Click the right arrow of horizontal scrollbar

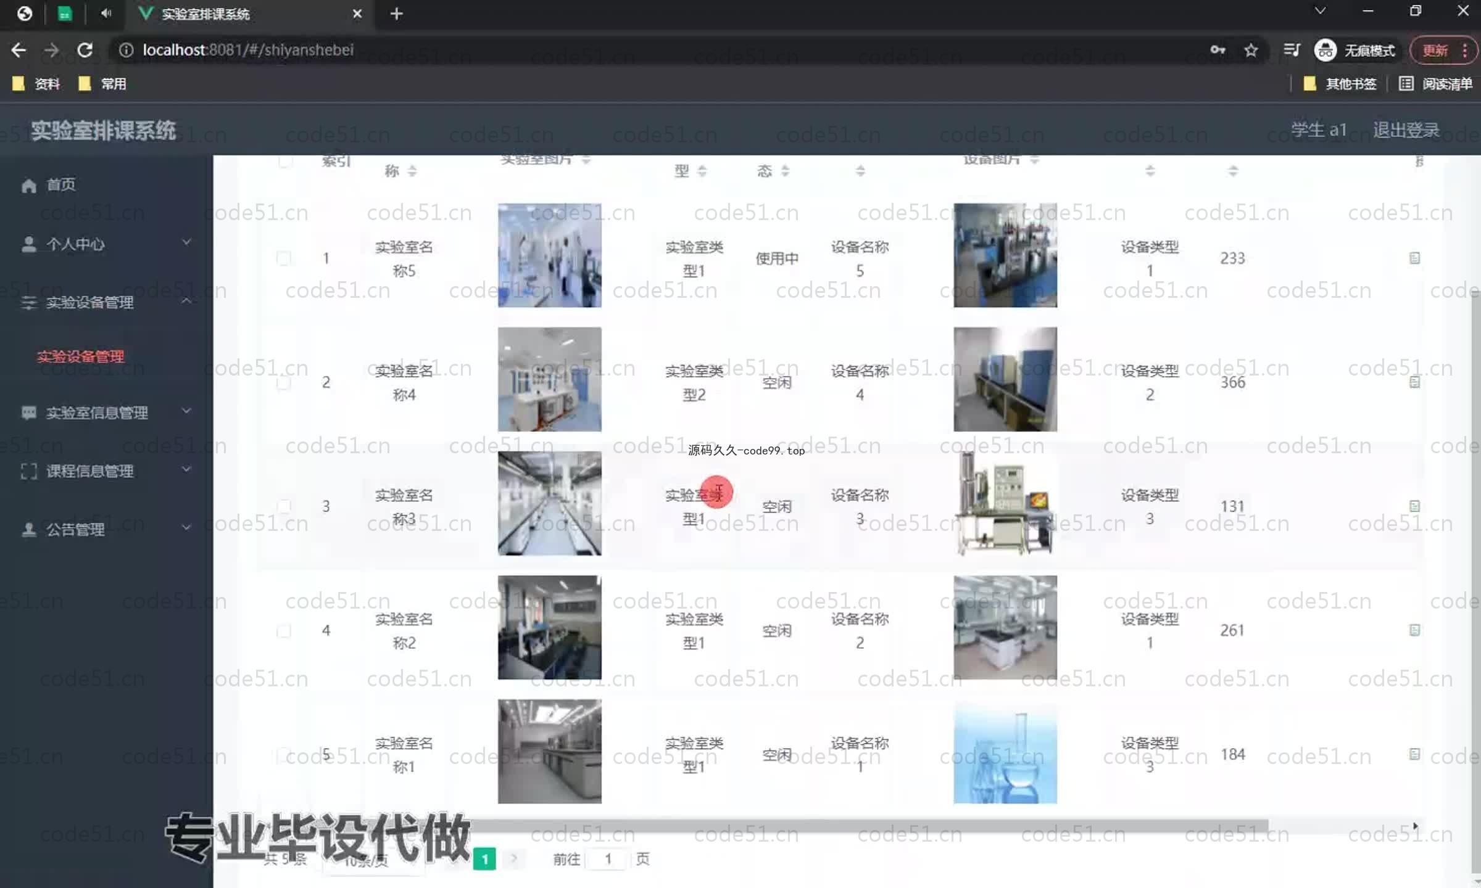1415,826
